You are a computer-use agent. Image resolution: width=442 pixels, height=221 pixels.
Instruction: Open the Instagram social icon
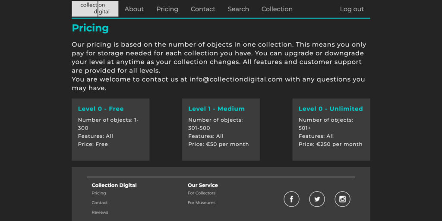pyautogui.click(x=342, y=199)
